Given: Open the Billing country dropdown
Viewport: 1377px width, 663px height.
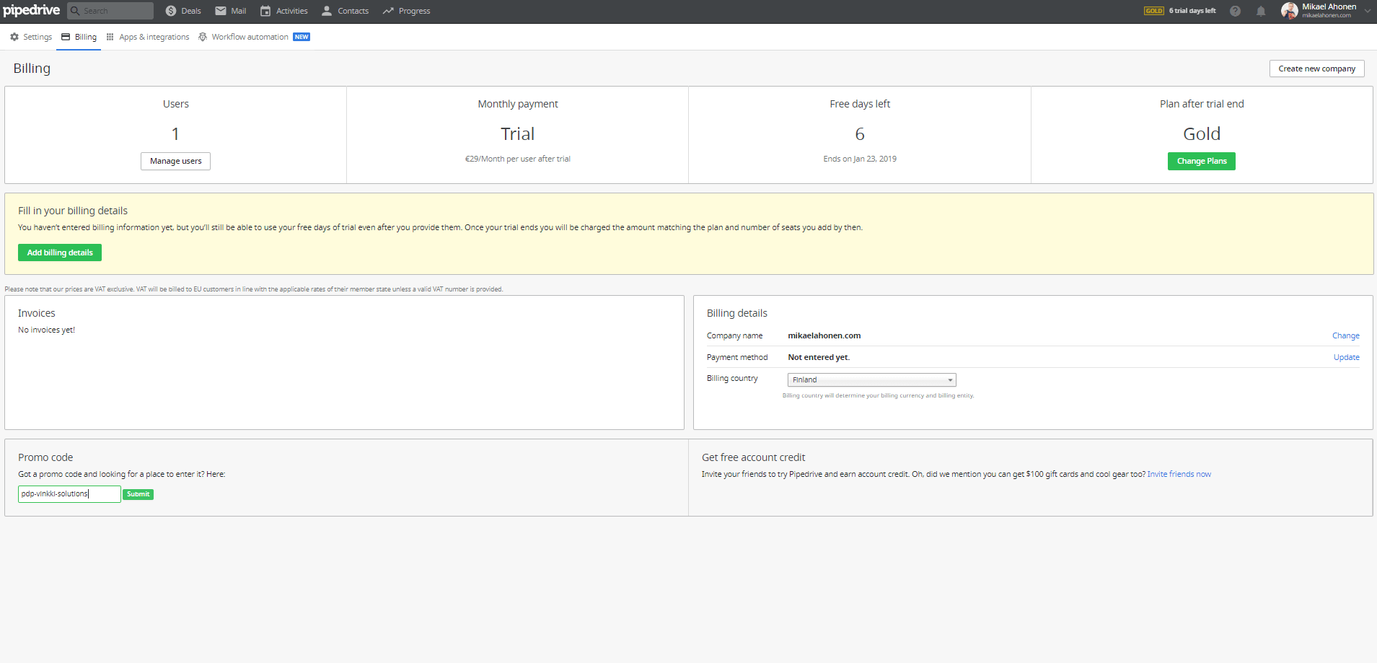Looking at the screenshot, I should [871, 379].
